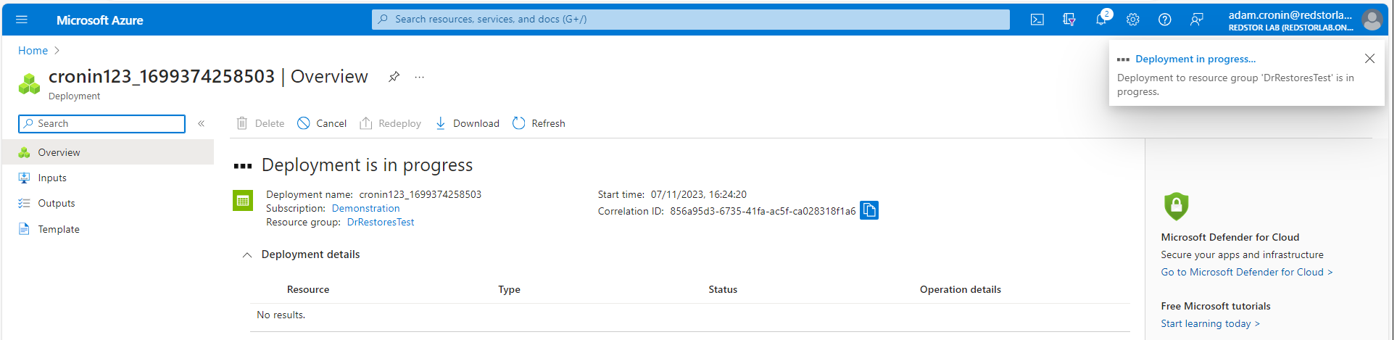Sort by the Type column header

(x=509, y=289)
